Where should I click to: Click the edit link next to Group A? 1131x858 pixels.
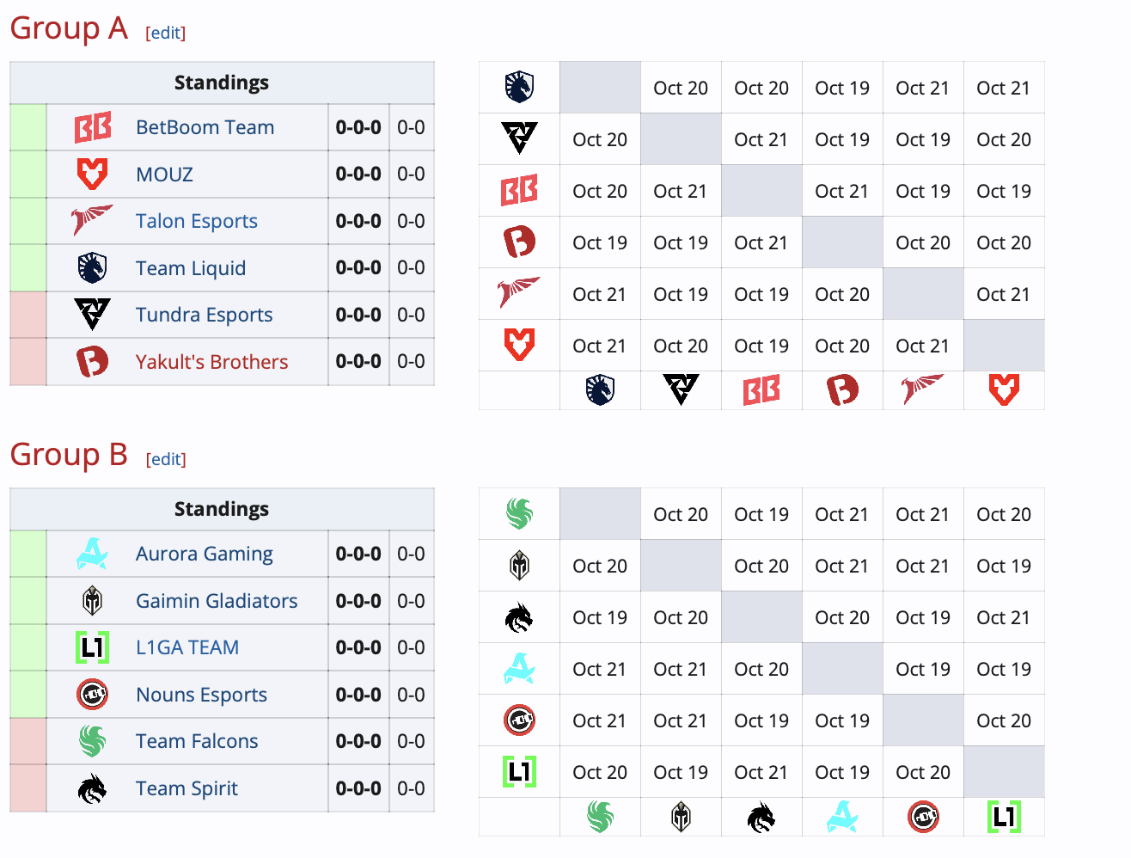165,33
